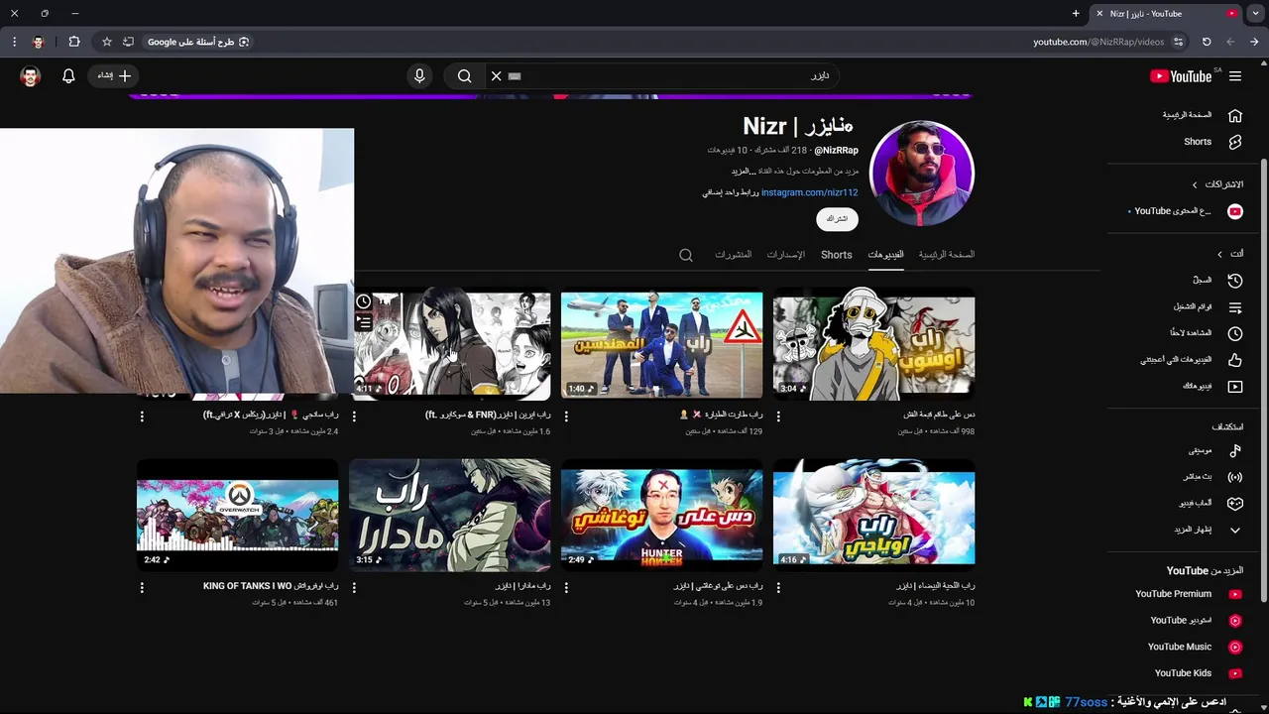Open the Shorts icon in the sidebar
This screenshot has width=1269, height=714.
point(1235,142)
